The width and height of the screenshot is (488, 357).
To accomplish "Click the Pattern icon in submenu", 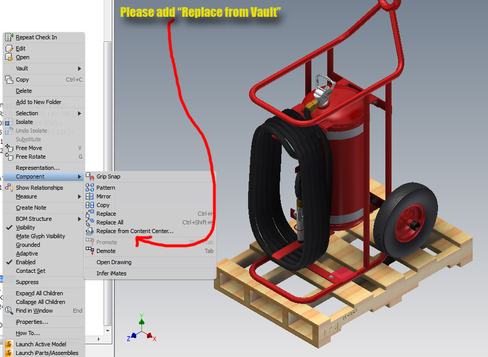I will point(90,188).
